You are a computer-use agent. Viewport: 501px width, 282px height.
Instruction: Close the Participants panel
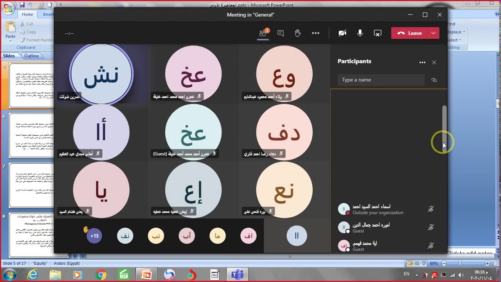(x=434, y=62)
